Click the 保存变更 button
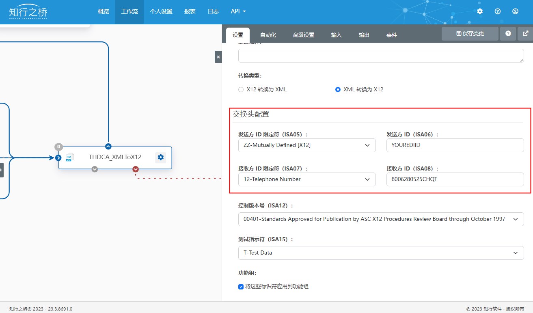This screenshot has height=313, width=533. (470, 34)
